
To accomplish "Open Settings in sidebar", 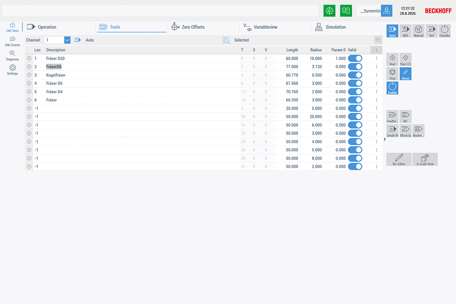I will click(x=12, y=70).
